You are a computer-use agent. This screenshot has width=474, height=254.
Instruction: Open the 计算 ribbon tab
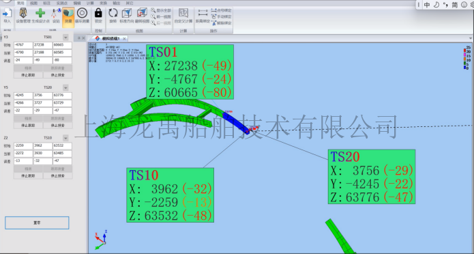[x=90, y=3]
